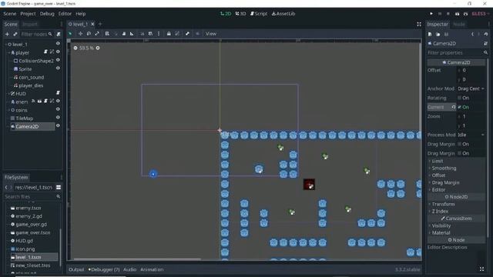Open the Project menu

(28, 14)
